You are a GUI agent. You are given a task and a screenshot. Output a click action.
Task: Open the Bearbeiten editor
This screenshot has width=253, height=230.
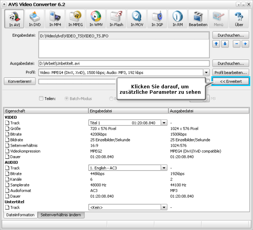pos(198,19)
